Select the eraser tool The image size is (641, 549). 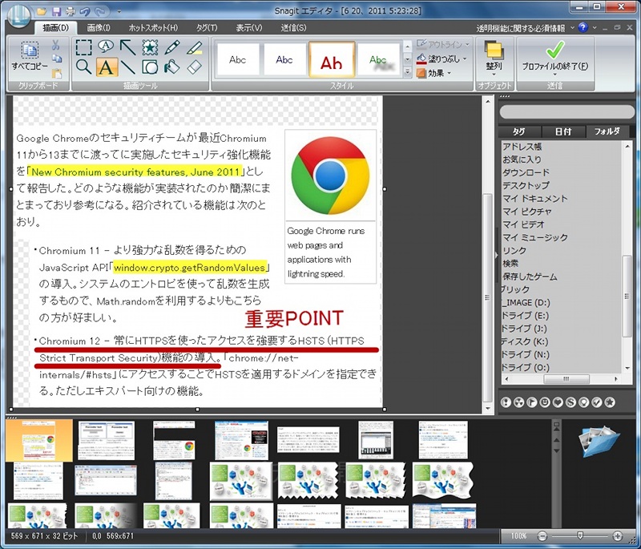pos(194,67)
